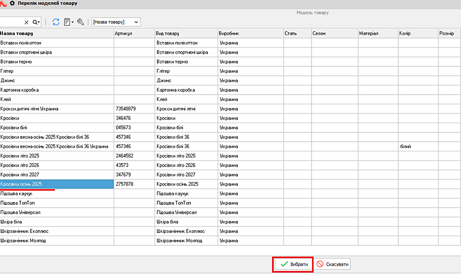This screenshot has height=274, width=461.
Task: Click the wrench settings icon
Action: [x=81, y=22]
